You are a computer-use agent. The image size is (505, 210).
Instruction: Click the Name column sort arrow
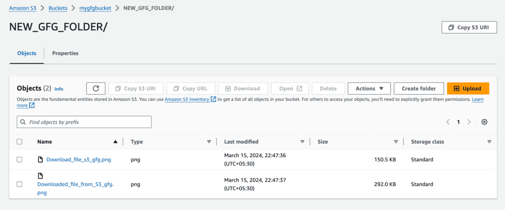click(x=115, y=142)
